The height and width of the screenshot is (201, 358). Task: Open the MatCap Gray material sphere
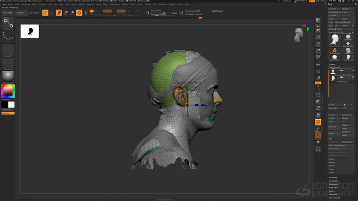[x=8, y=78]
